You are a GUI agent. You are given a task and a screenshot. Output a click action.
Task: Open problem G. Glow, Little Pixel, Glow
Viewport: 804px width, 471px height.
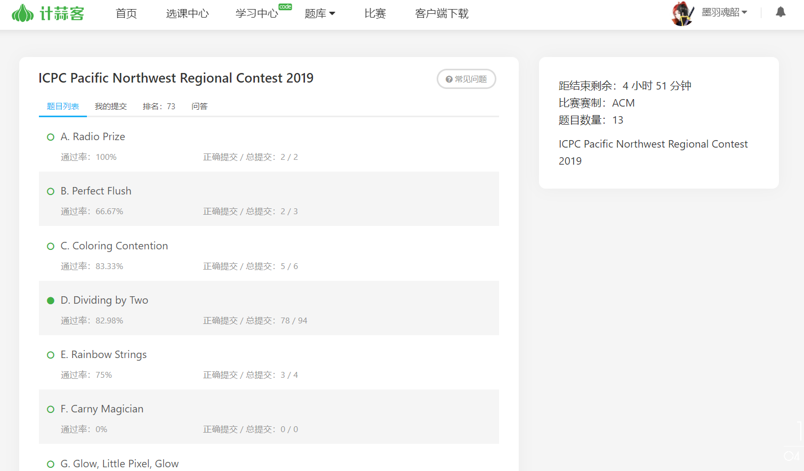(x=119, y=464)
